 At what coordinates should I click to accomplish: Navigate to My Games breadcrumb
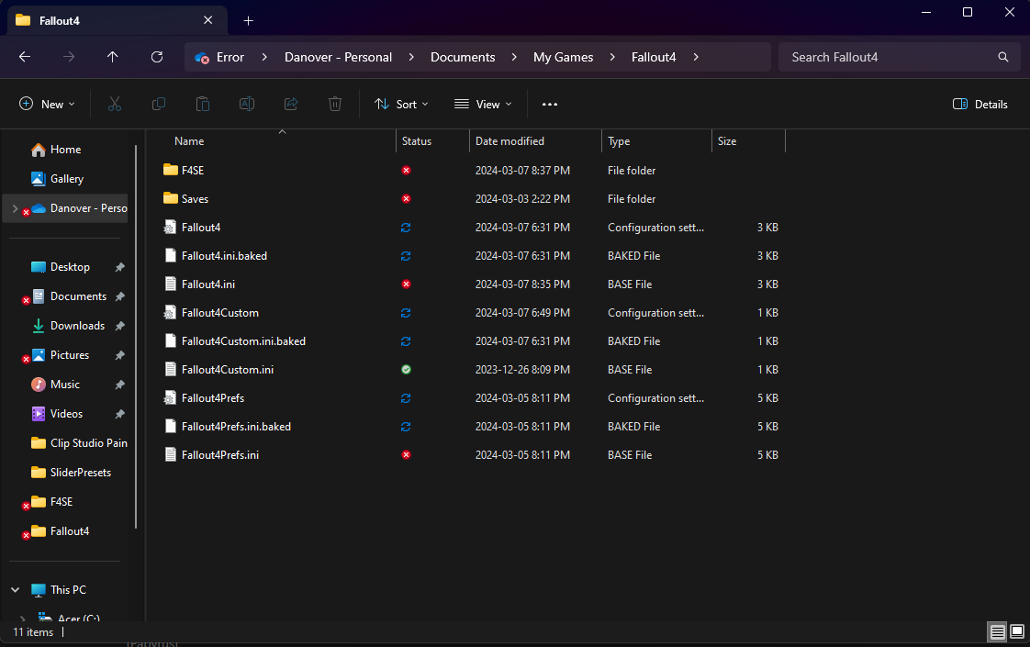tap(563, 57)
